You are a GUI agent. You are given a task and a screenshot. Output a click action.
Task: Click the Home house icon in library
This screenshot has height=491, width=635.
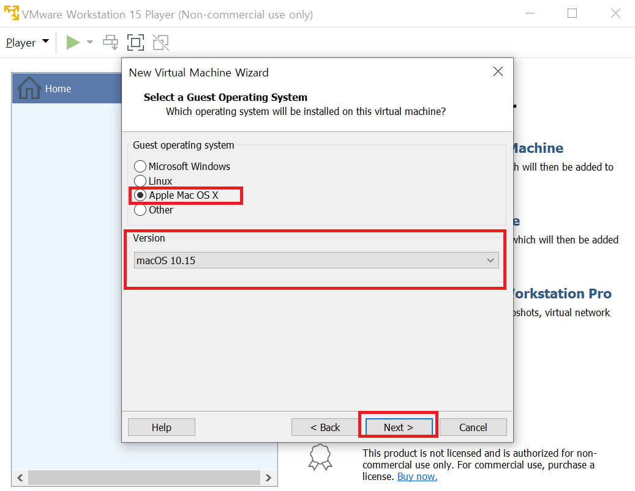(x=29, y=89)
